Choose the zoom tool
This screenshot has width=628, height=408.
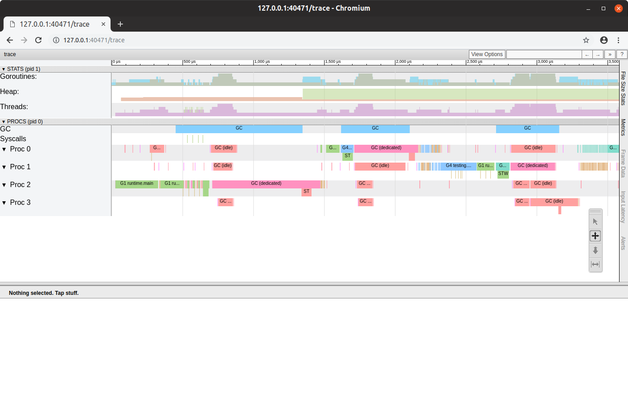pyautogui.click(x=595, y=250)
